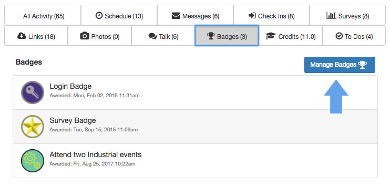Open the Talk (6) tab
Viewport: 390px width, 196px height.
pos(163,36)
